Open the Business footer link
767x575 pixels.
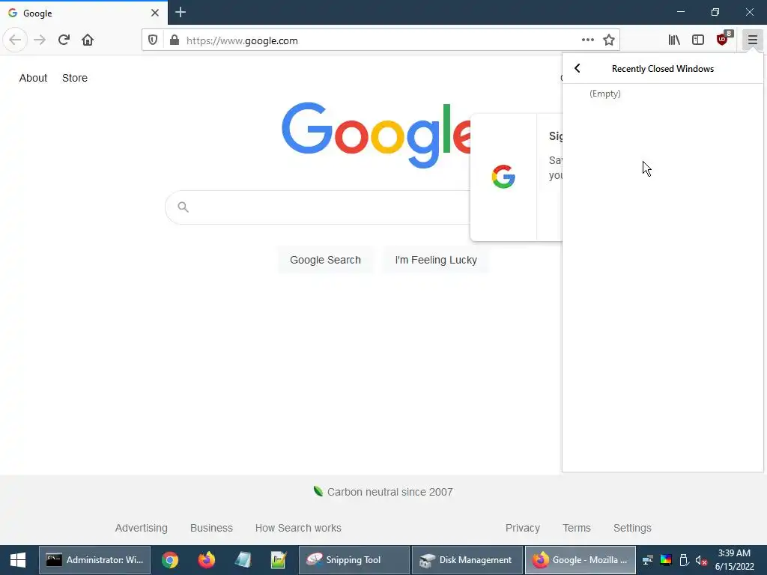point(211,528)
